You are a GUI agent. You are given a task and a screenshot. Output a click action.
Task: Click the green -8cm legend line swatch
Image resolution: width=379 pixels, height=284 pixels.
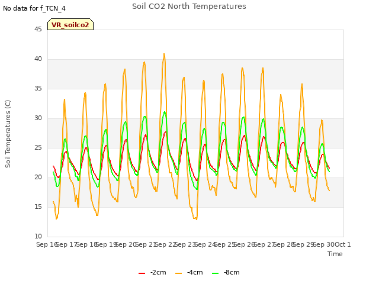click(215, 273)
